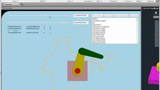Click the ViewCube in the viewport
Screen dimensions: 160x90
tap(156, 13)
